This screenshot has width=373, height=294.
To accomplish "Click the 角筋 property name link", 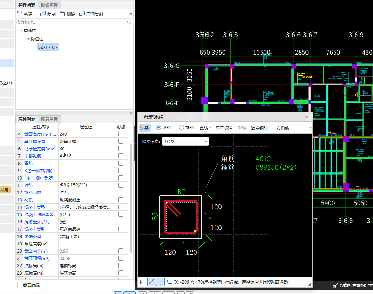I will click(29, 163).
